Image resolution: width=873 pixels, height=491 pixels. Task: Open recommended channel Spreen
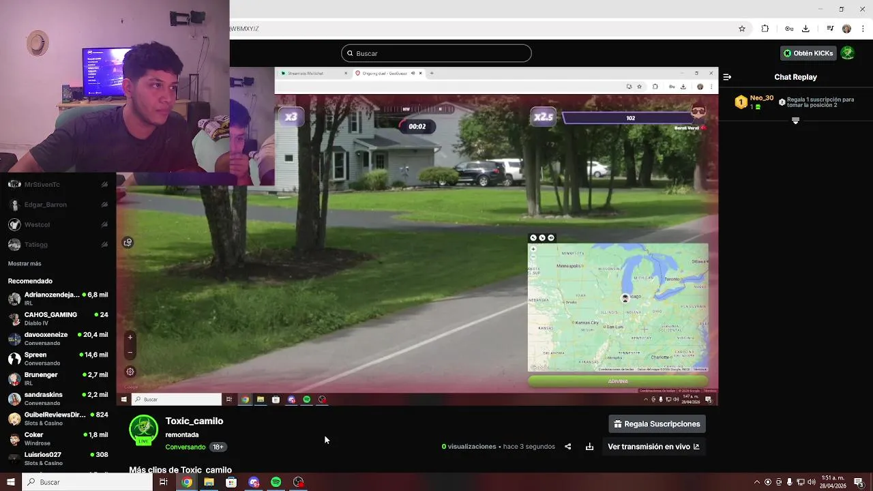pos(58,359)
